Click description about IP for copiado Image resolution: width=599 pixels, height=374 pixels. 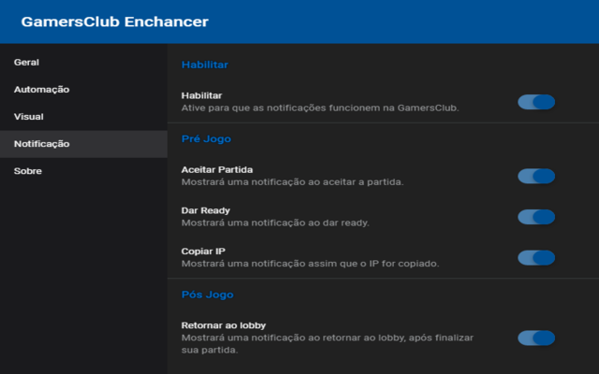click(x=310, y=264)
